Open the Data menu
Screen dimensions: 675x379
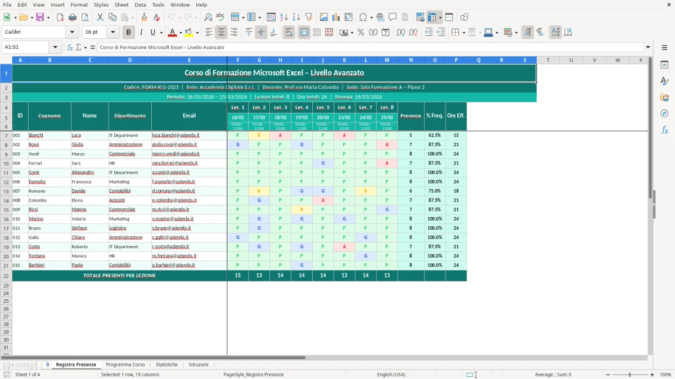click(x=140, y=4)
